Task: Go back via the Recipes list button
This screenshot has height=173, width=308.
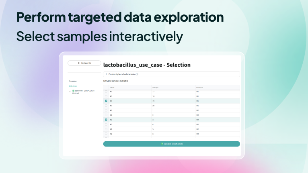Action: 84,63
